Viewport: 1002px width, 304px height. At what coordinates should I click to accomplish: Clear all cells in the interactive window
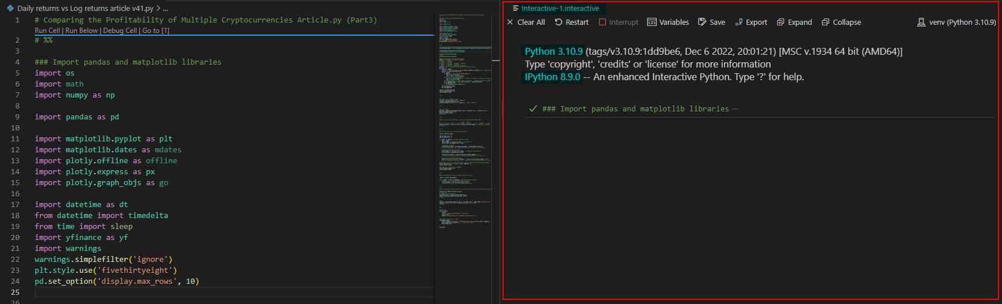[526, 22]
